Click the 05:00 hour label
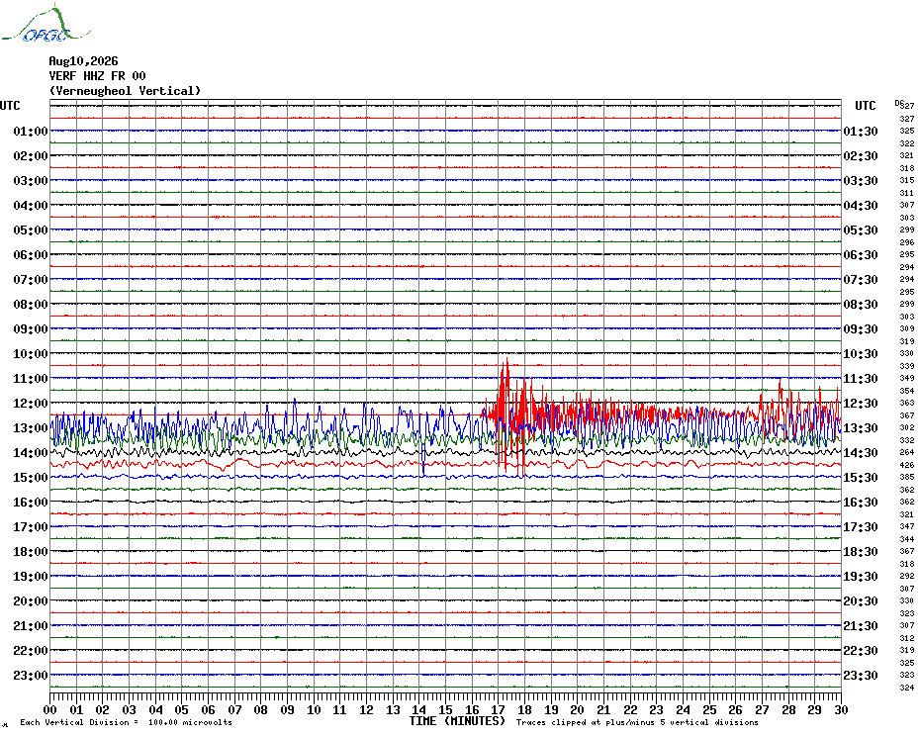 (31, 230)
